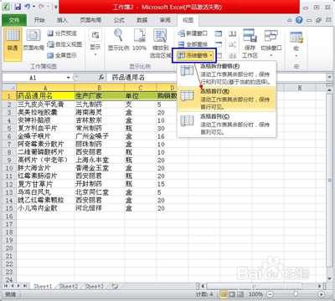Click the Undo arrow icon
The image size is (335, 301).
[x=27, y=7]
